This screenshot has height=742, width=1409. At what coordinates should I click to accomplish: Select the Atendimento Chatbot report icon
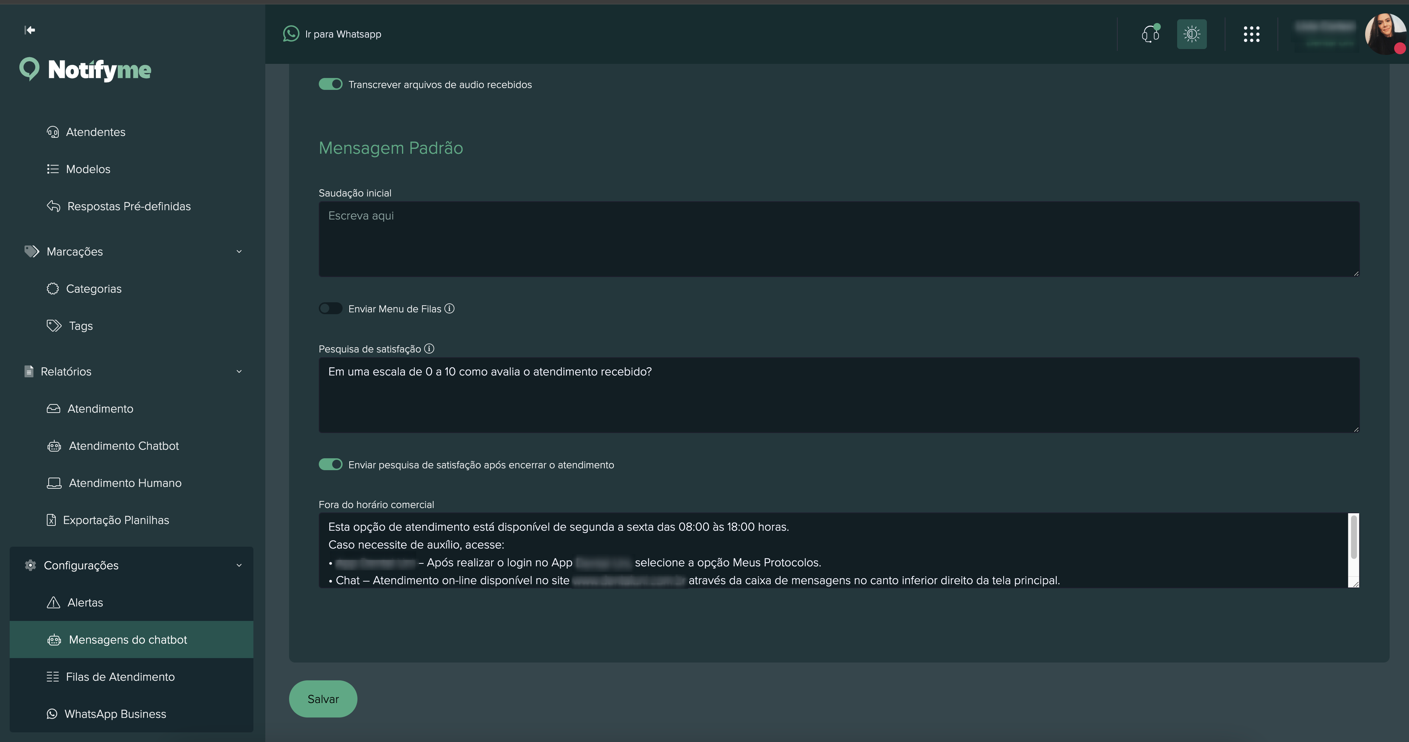54,446
